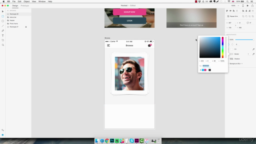Click the Border eyedropper icon
256x144 pixels.
[x=253, y=54]
